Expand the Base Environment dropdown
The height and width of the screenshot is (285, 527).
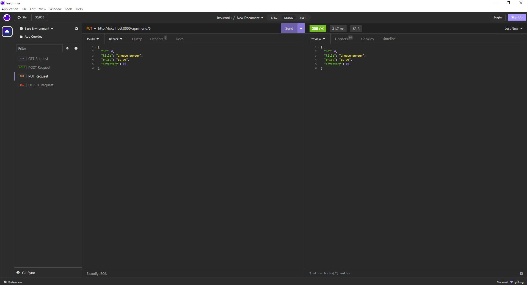37,29
